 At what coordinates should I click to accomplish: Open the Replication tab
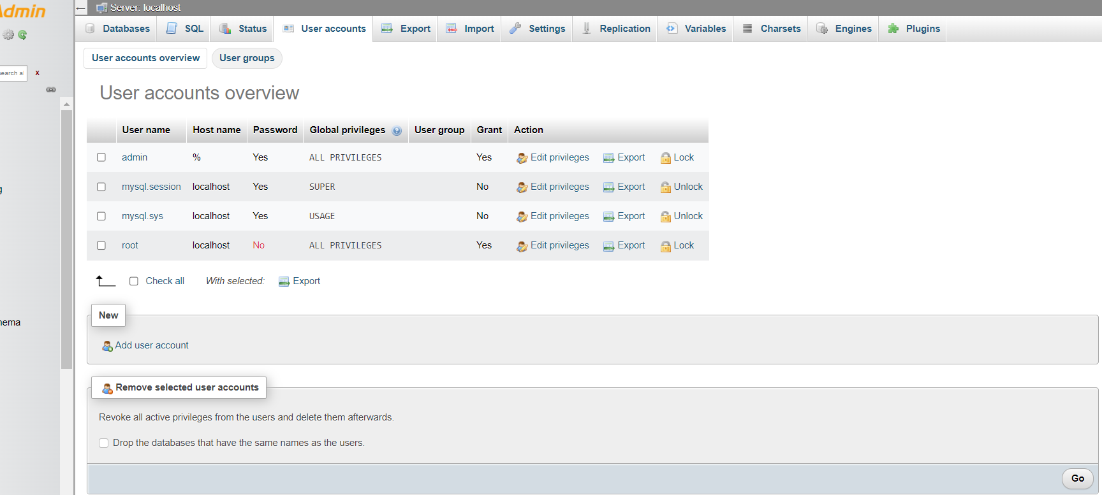pos(616,29)
